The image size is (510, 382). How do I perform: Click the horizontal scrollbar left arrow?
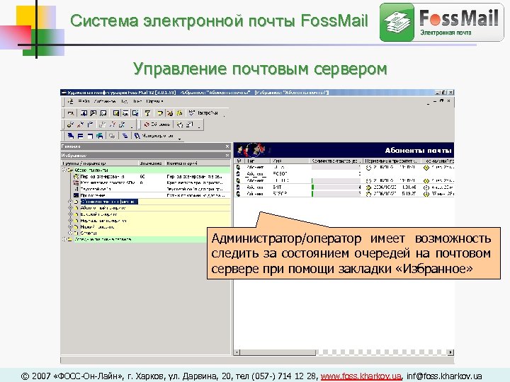coord(237,352)
